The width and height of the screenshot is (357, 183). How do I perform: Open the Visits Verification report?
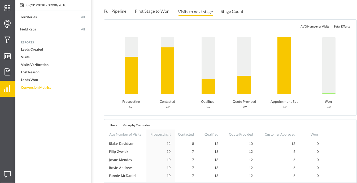coord(35,65)
